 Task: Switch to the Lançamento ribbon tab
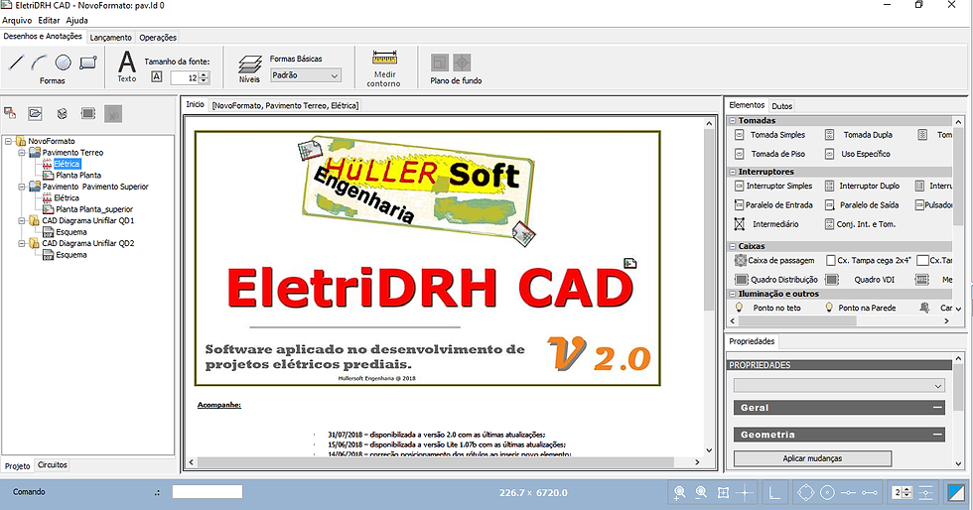(x=110, y=38)
